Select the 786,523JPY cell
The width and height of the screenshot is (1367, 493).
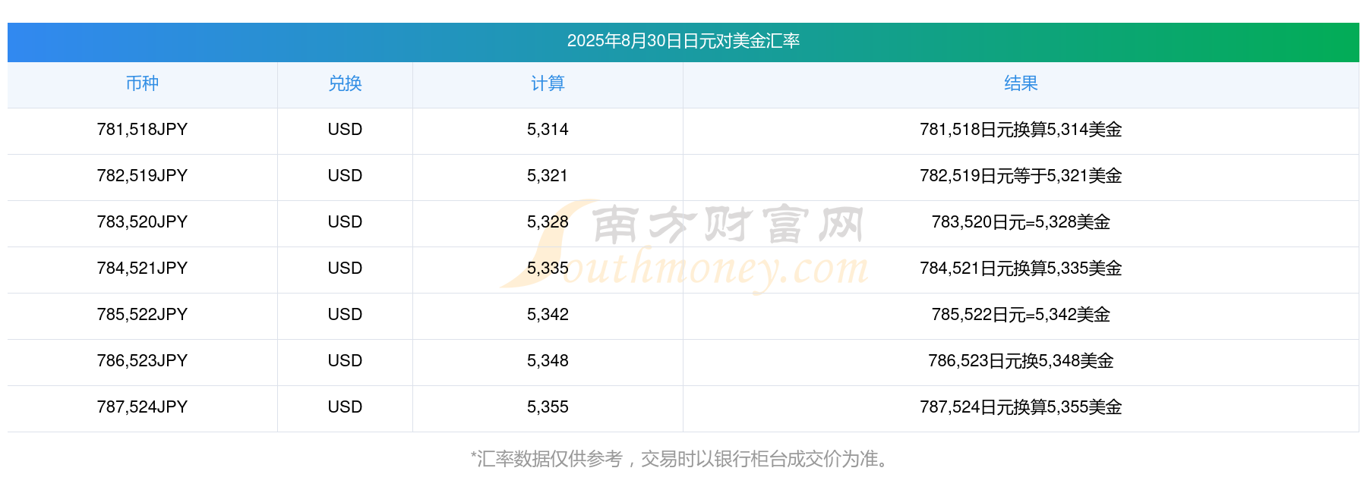click(142, 361)
